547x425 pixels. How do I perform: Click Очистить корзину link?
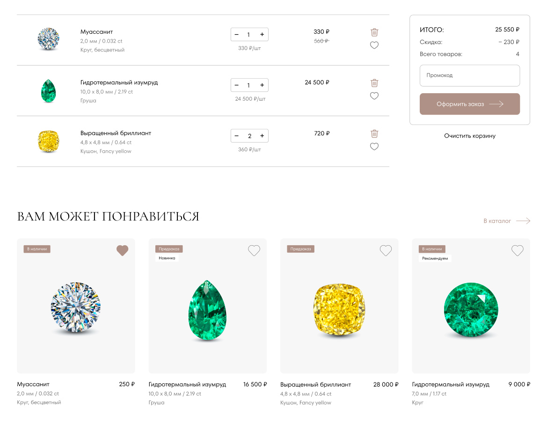click(469, 136)
